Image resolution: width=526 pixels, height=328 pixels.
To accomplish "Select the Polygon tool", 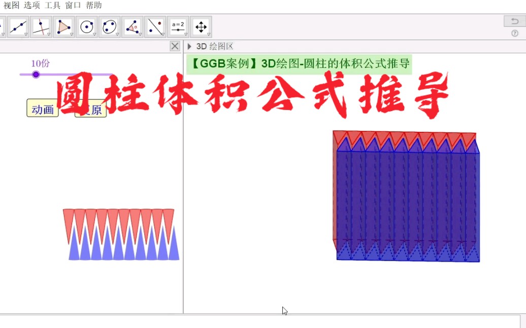I will (x=64, y=26).
